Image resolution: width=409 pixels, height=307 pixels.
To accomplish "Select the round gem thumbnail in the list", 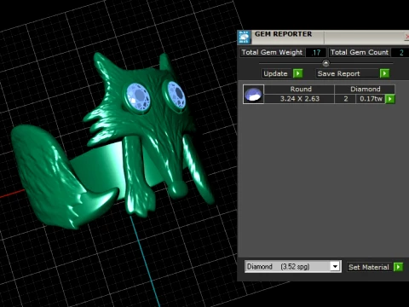I will [x=253, y=94].
